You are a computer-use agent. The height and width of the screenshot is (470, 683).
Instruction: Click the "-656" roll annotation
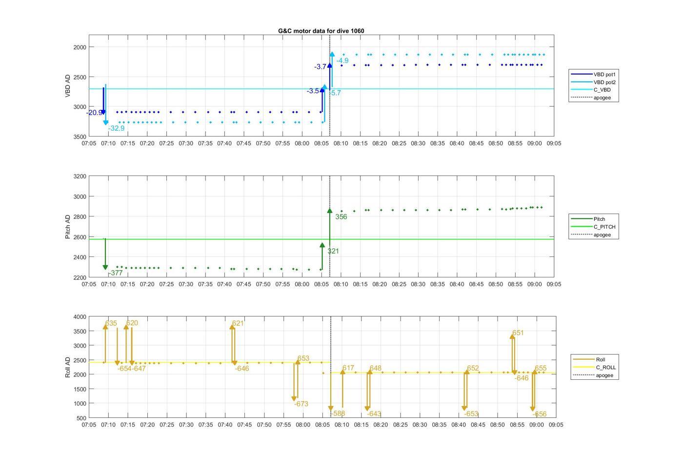tap(540, 414)
